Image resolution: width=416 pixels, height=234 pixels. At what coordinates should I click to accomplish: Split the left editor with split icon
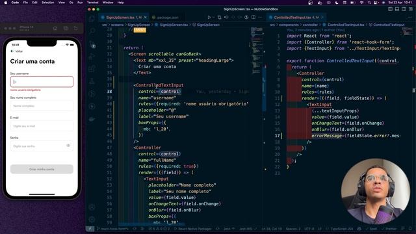253,18
